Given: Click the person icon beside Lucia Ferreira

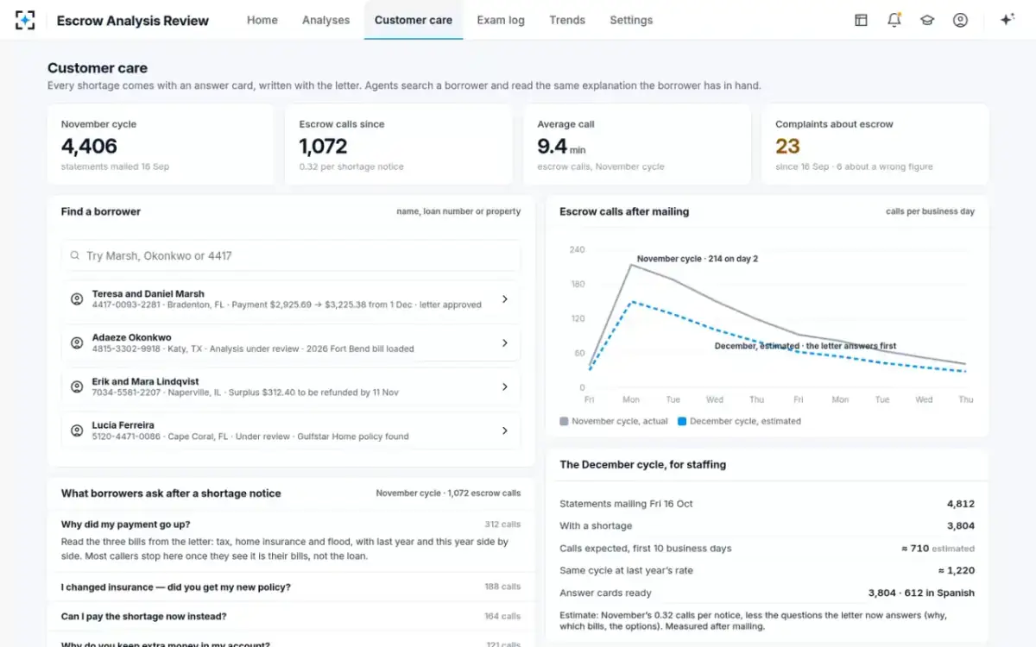Looking at the screenshot, I should pyautogui.click(x=77, y=430).
